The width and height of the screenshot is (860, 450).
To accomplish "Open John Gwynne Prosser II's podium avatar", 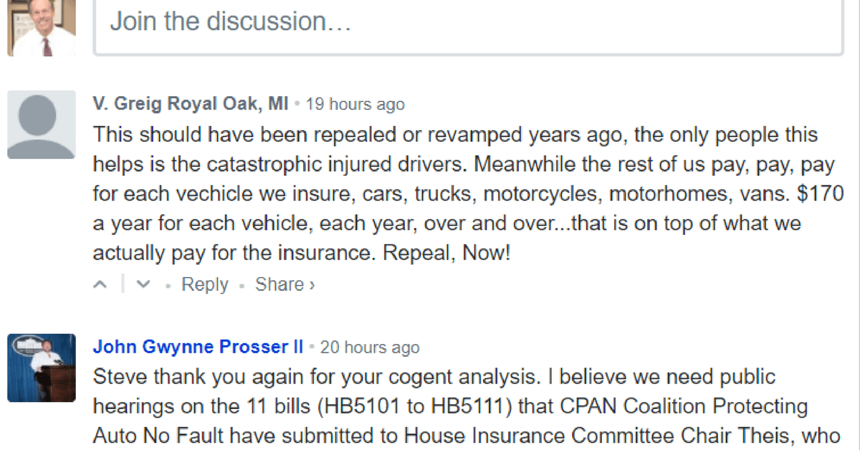I will coord(41,368).
